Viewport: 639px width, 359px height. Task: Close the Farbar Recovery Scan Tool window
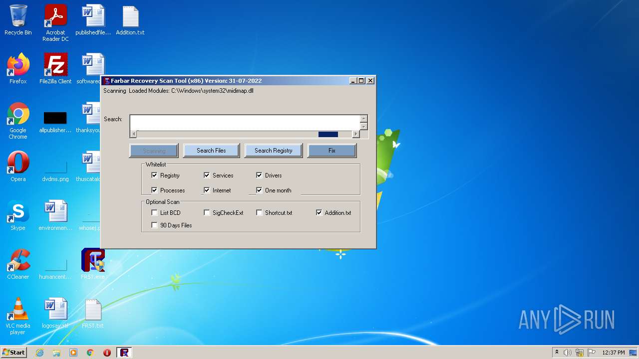[x=370, y=81]
